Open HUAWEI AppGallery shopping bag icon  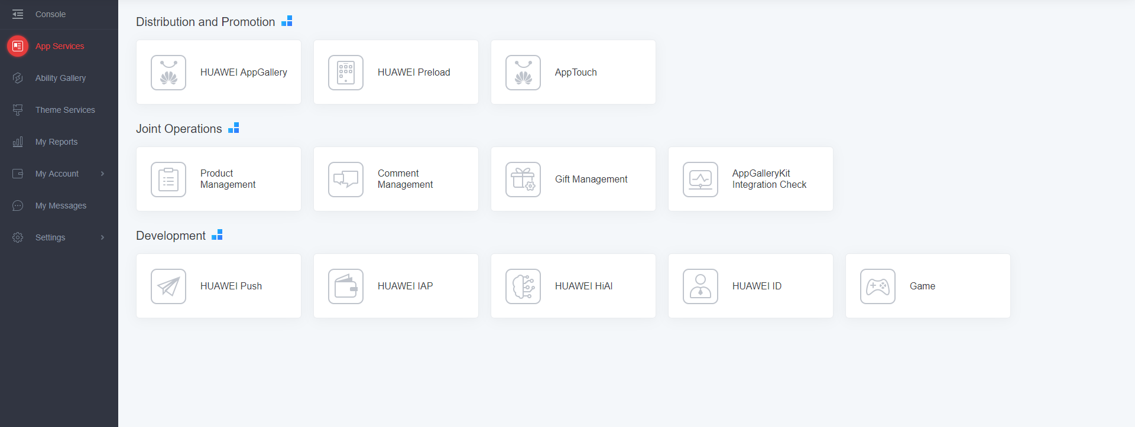click(168, 73)
